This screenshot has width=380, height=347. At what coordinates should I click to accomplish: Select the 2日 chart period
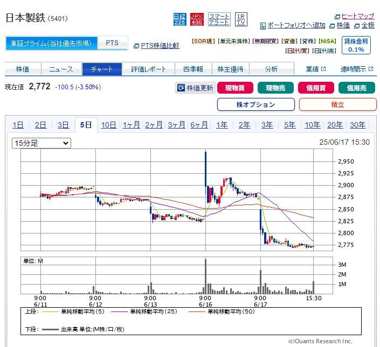41,125
